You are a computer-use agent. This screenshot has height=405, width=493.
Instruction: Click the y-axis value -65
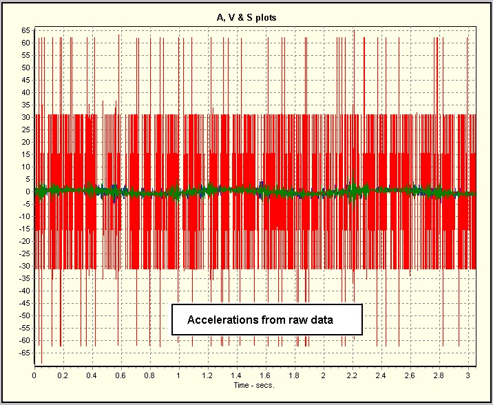point(25,353)
